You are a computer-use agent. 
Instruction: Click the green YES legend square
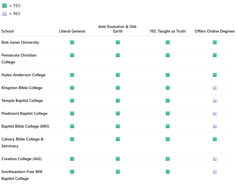click(5, 6)
